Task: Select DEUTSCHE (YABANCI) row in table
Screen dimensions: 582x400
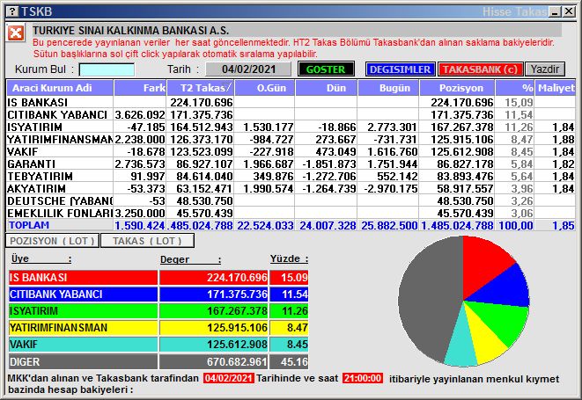Action: coord(291,201)
